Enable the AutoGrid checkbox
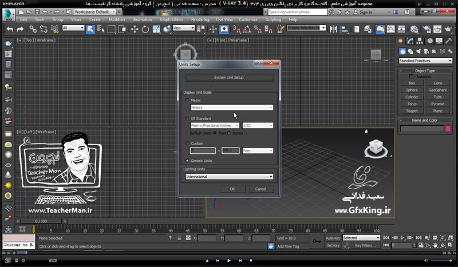Screen dimensions: 458x267 [411, 77]
